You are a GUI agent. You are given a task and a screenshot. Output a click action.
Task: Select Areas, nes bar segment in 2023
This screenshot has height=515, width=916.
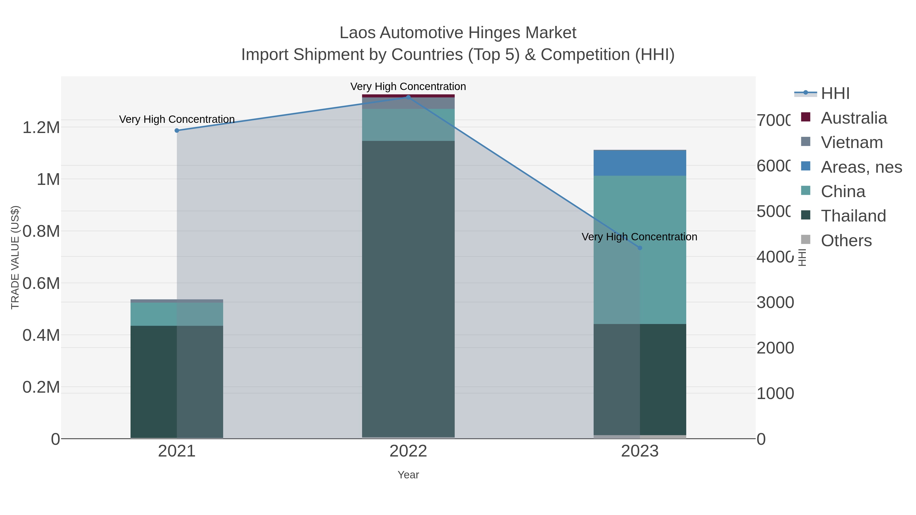640,163
